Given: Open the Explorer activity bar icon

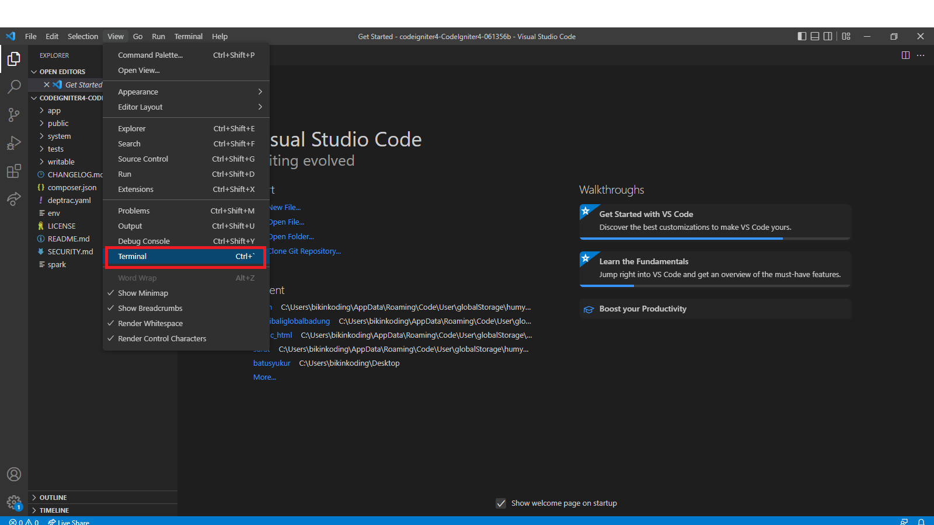Looking at the screenshot, I should 14,59.
